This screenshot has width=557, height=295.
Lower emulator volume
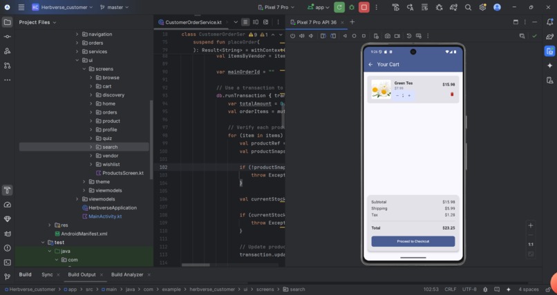click(x=311, y=36)
